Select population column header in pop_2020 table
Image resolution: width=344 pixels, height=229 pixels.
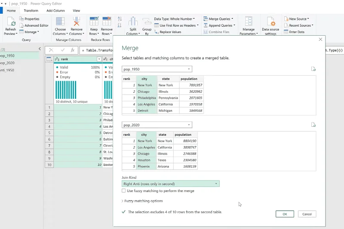pos(185,134)
